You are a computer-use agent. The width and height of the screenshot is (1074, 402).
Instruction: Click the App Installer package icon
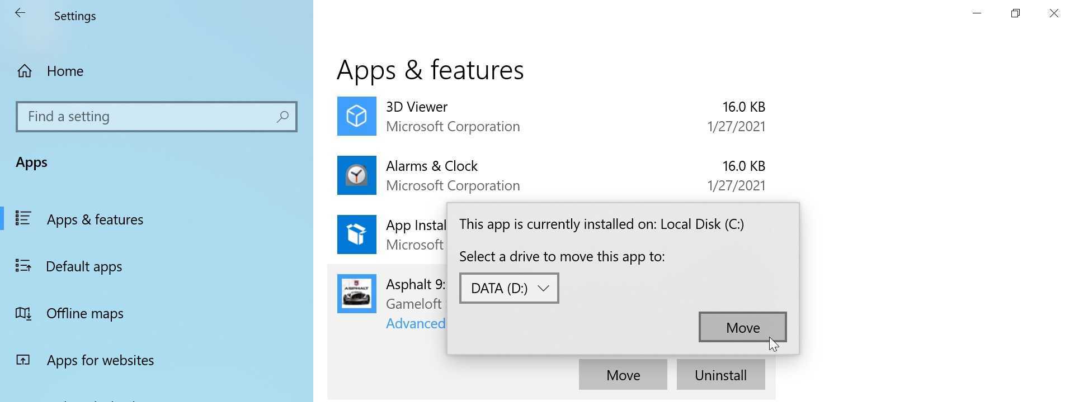click(x=356, y=234)
